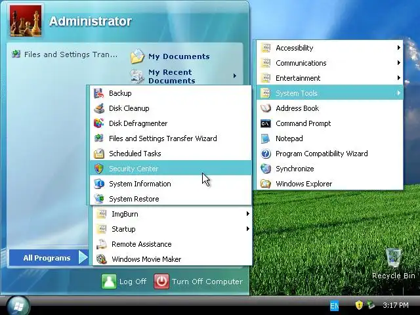Click the Disk Defragmenter colorful icon
The image size is (420, 315).
(x=99, y=123)
